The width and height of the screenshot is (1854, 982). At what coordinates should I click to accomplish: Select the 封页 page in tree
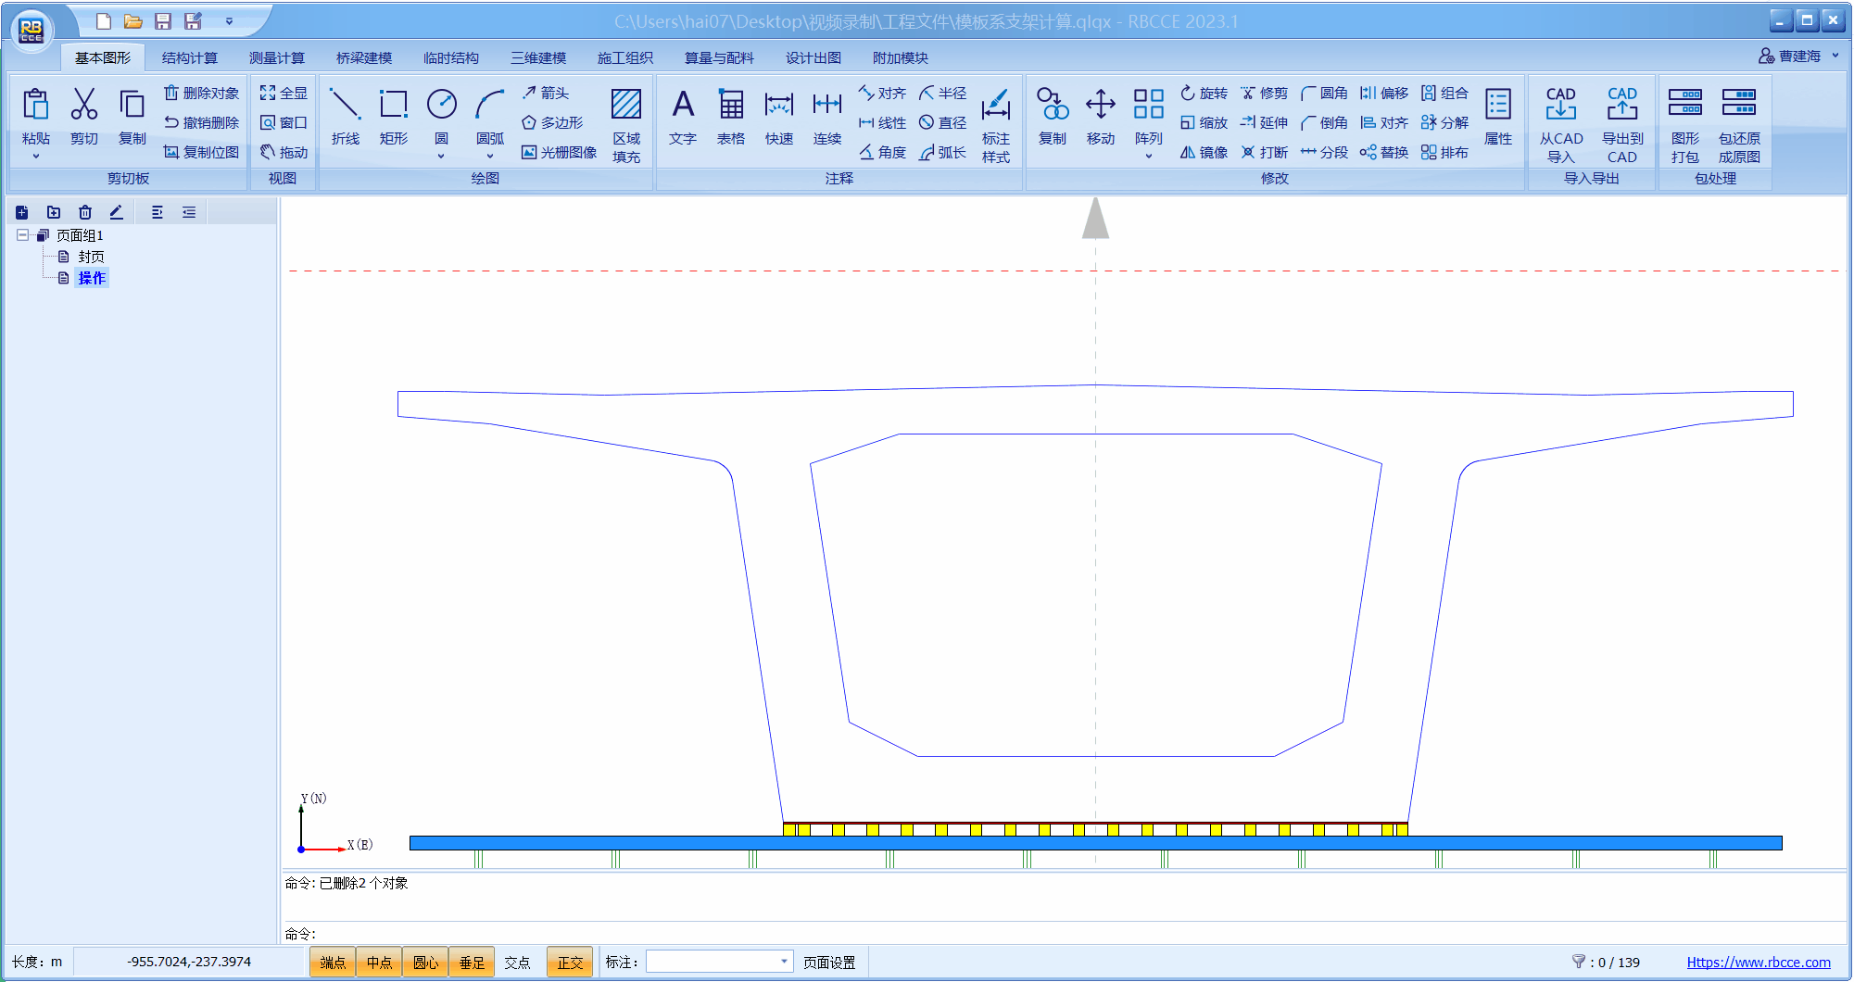coord(91,257)
